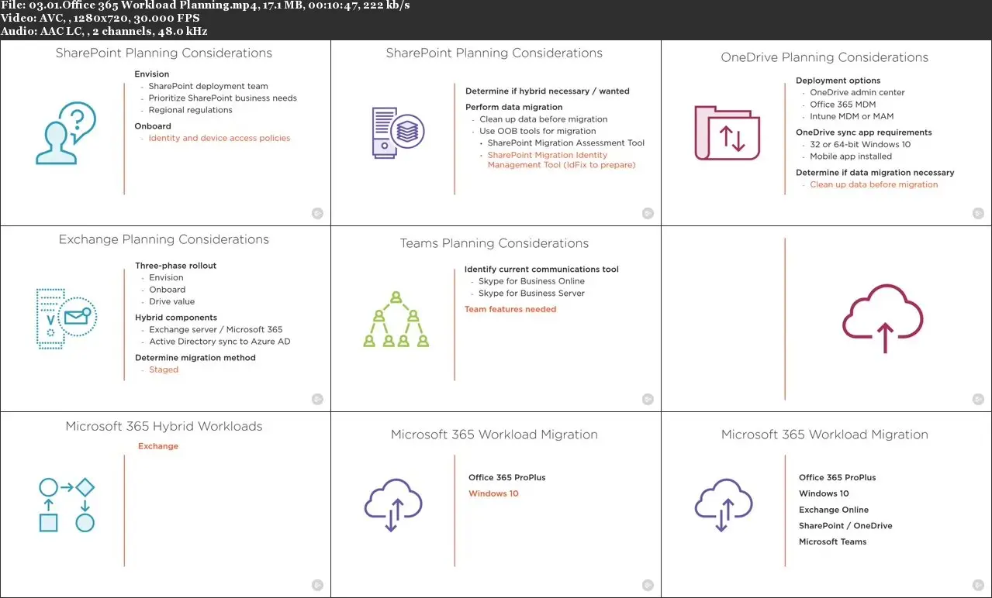Viewport: 992px width, 598px height.
Task: Click highlighted 'Identity and device access policies' text
Action: pos(219,138)
